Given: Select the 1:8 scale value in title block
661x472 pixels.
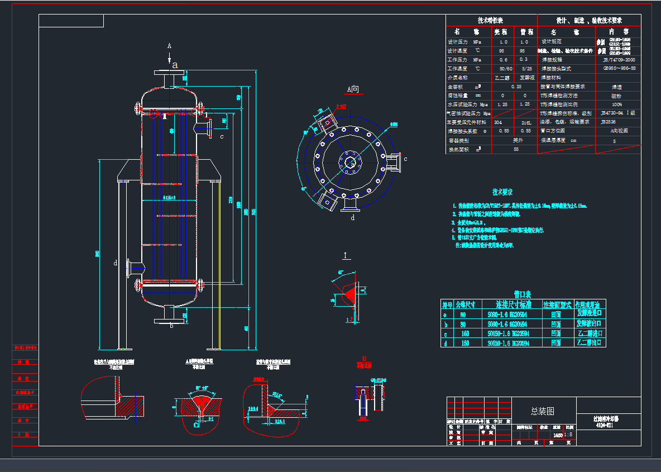Looking at the screenshot, I should pos(568,434).
